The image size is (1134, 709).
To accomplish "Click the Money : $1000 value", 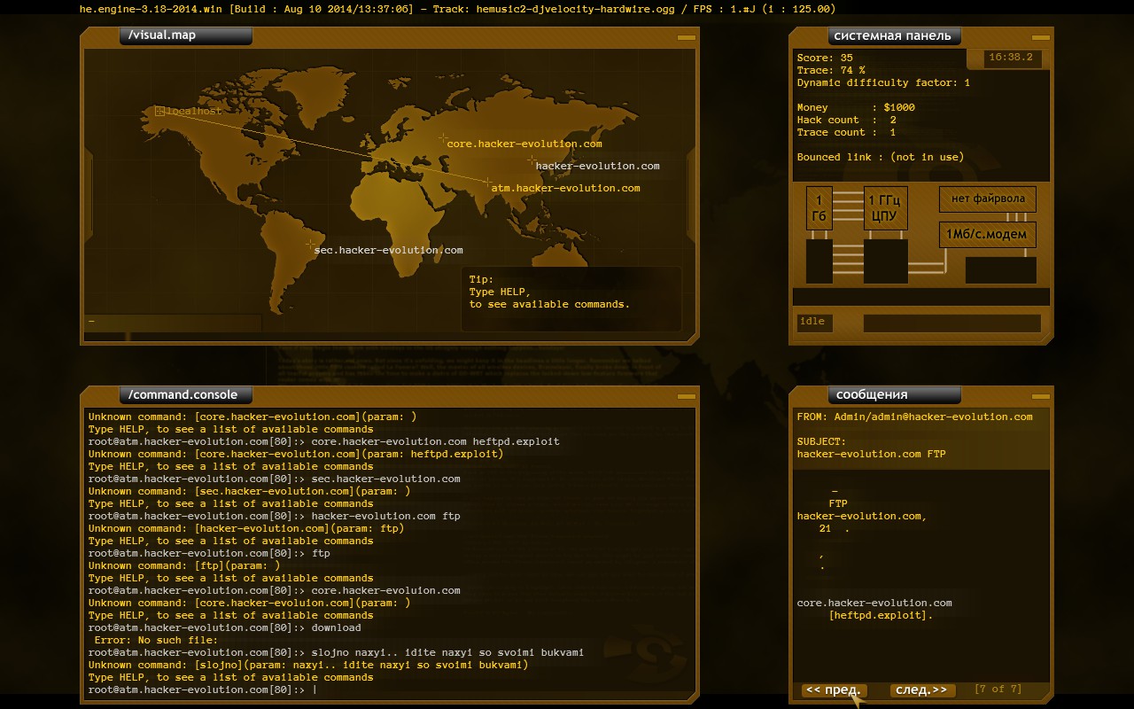I will (x=856, y=107).
